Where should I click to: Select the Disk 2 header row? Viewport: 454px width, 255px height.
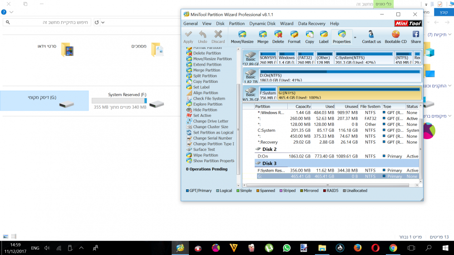337,149
